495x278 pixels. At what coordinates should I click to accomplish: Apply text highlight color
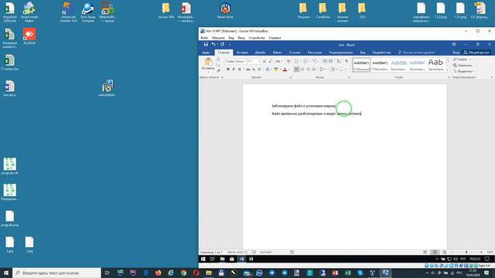(276, 69)
